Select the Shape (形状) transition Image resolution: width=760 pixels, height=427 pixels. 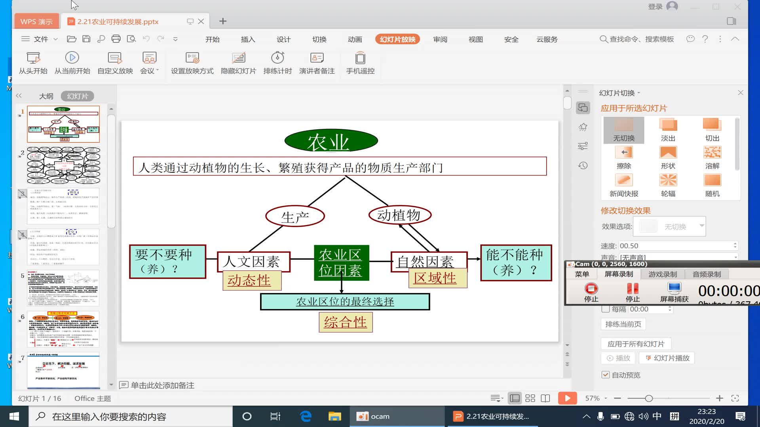click(668, 158)
